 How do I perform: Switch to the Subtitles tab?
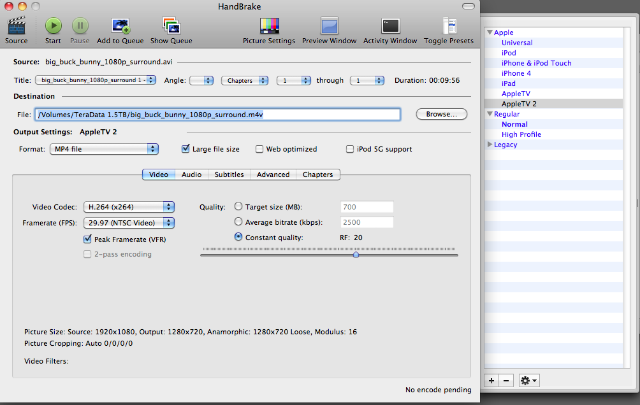point(229,174)
